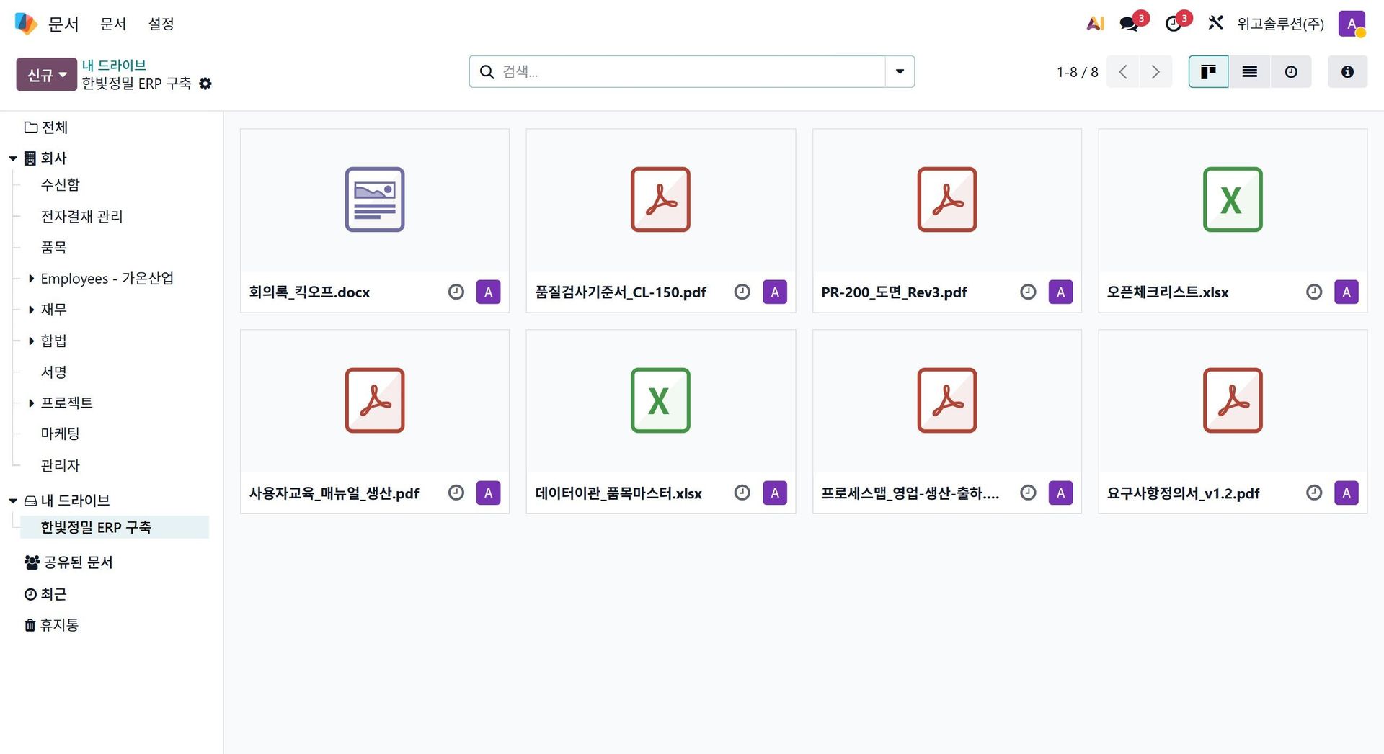Open activity clock on 품질검사기준서_CL-150.pdf
The height and width of the screenshot is (754, 1384).
click(x=742, y=292)
